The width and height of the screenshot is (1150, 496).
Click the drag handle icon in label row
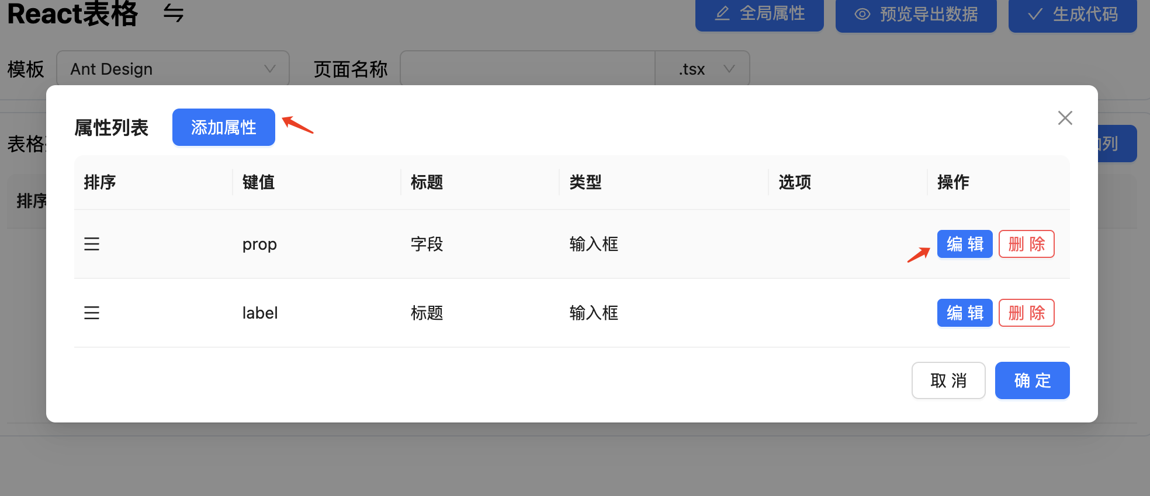92,313
